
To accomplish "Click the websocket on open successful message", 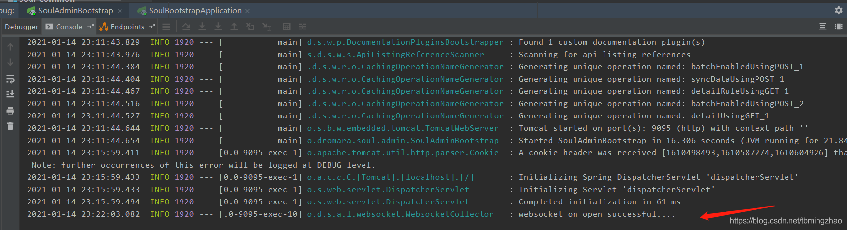I will tap(597, 214).
